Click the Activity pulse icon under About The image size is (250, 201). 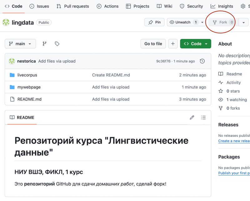(x=221, y=83)
